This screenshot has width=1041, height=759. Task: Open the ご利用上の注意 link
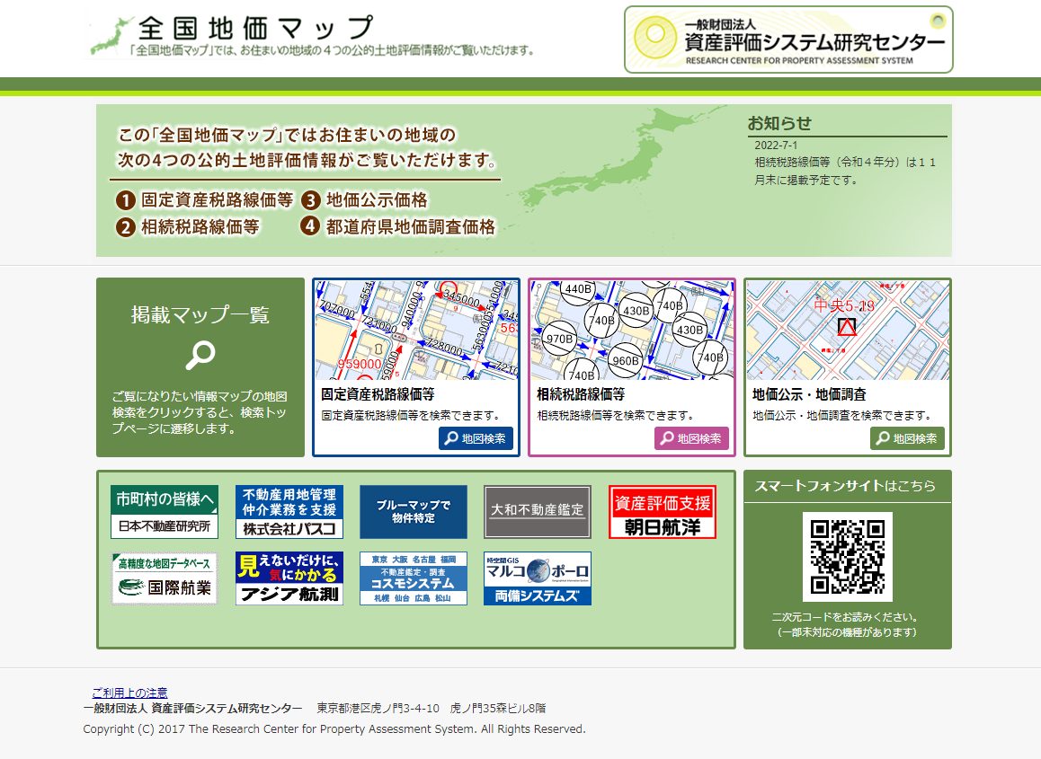[x=129, y=693]
